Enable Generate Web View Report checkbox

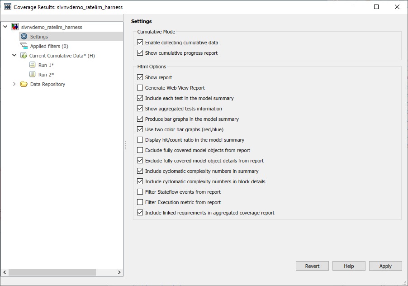pos(140,88)
